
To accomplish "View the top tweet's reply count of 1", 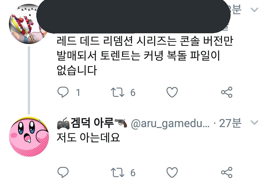I will click(x=78, y=93).
